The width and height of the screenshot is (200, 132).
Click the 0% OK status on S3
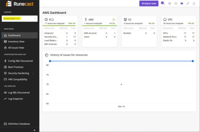(x=151, y=23)
